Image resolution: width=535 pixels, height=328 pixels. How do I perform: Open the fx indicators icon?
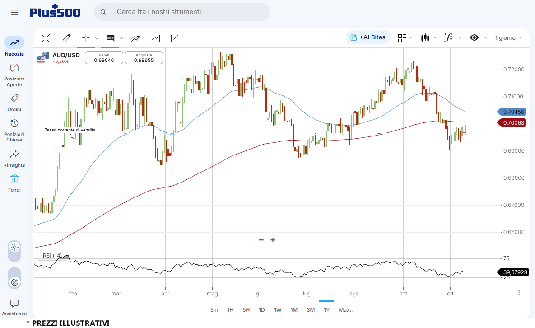(x=448, y=37)
